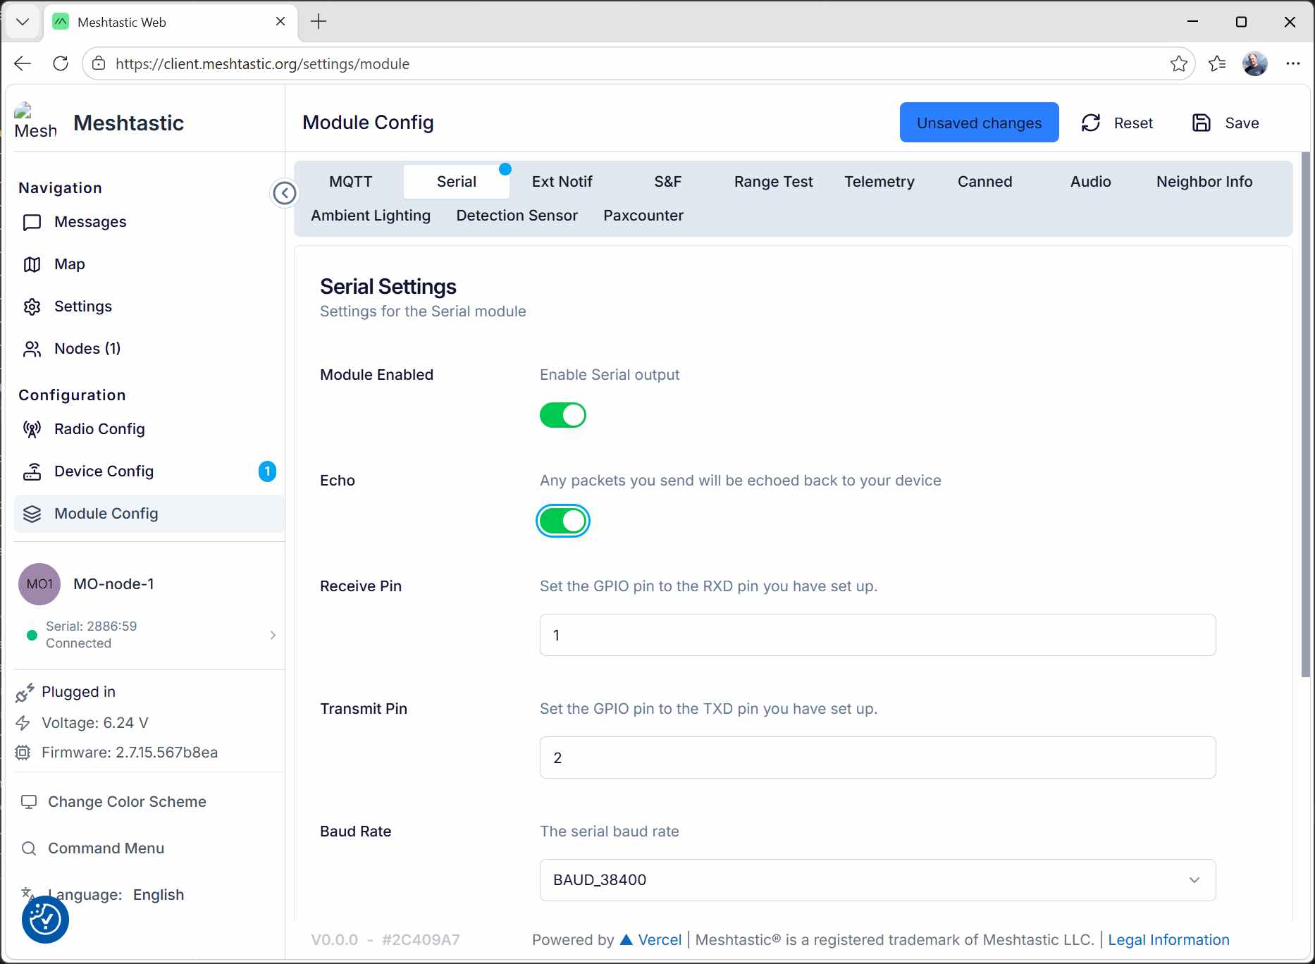Open Settings via the gear icon

coord(32,307)
